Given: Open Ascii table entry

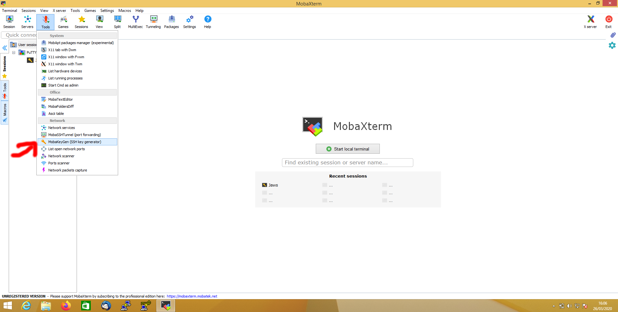Looking at the screenshot, I should point(77,114).
